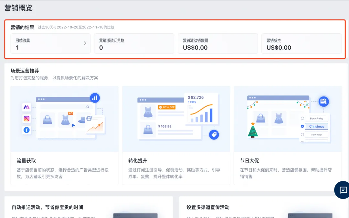Click the $ 168.88 price text
This screenshot has width=349, height=218.
pyautogui.click(x=165, y=126)
